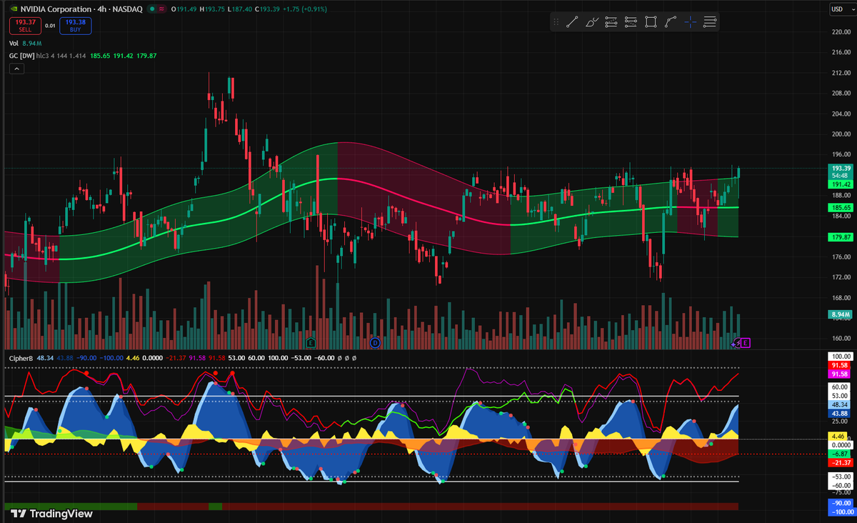This screenshot has height=523, width=857.
Task: Click the 43.88 CipherB axis label
Action: 839,414
